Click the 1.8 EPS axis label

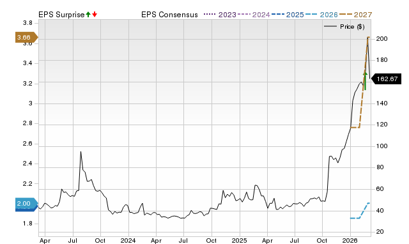click(27, 224)
